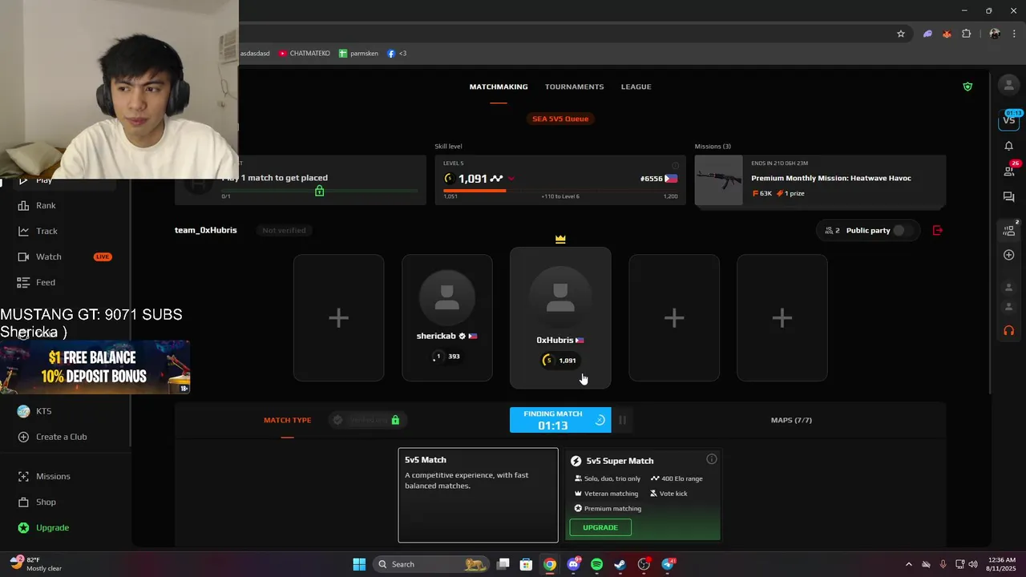The height and width of the screenshot is (577, 1026).
Task: Open Chrome's three-dot menu
Action: (x=1014, y=34)
